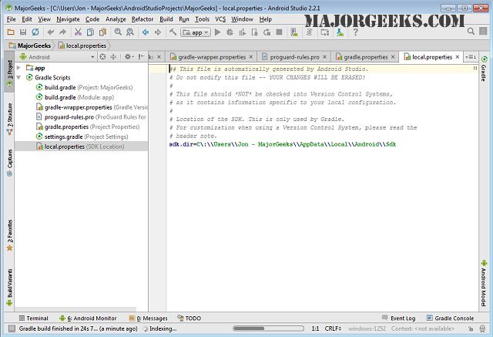Click the Stop square icon

click(279, 32)
